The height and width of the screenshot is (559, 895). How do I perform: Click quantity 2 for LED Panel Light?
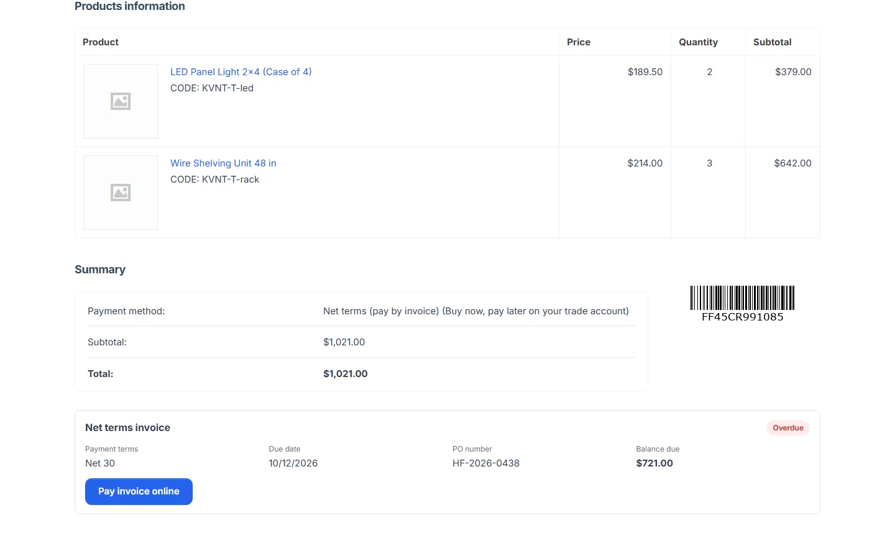tap(709, 72)
